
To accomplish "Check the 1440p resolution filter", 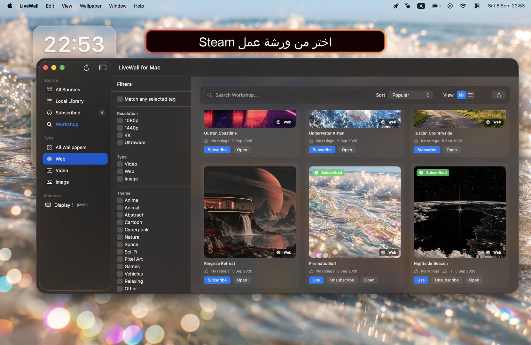I will click(120, 128).
